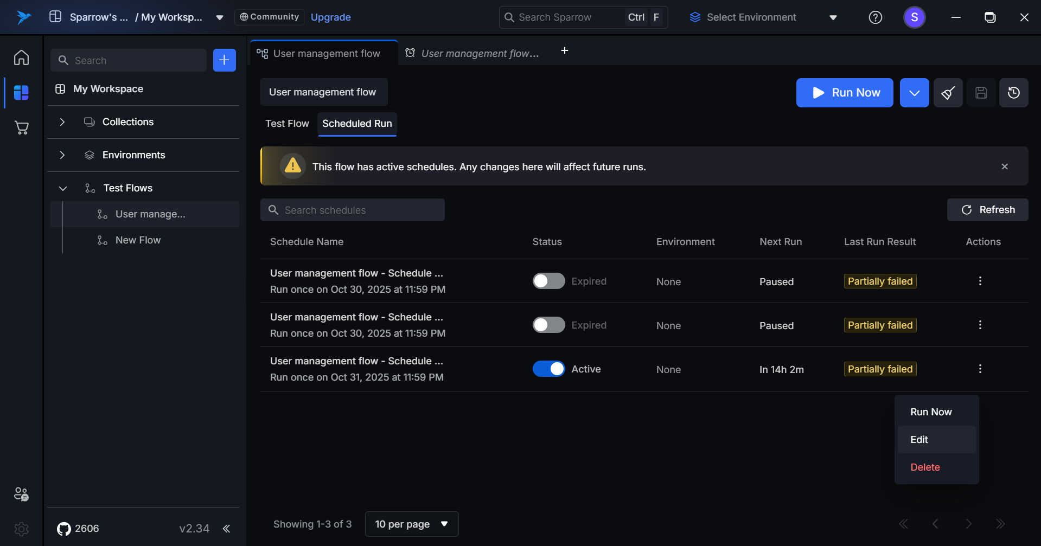Viewport: 1041px width, 546px height.
Task: Click the Upgrade link
Action: click(x=330, y=17)
